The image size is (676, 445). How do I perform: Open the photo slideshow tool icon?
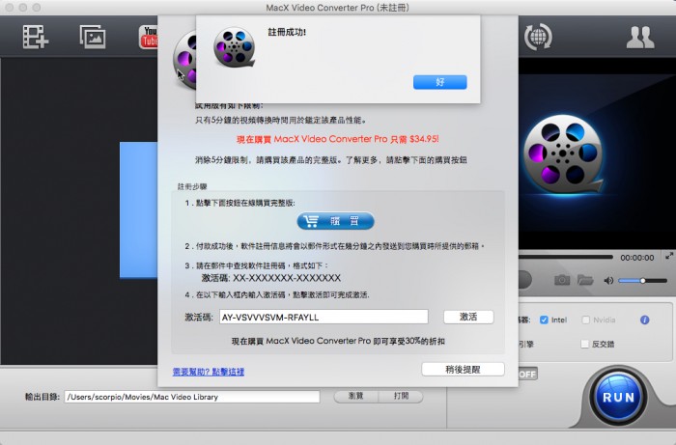(93, 36)
